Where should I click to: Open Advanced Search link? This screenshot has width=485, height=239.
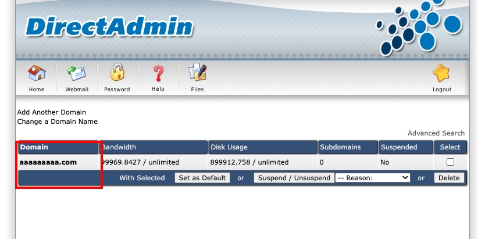(x=436, y=133)
